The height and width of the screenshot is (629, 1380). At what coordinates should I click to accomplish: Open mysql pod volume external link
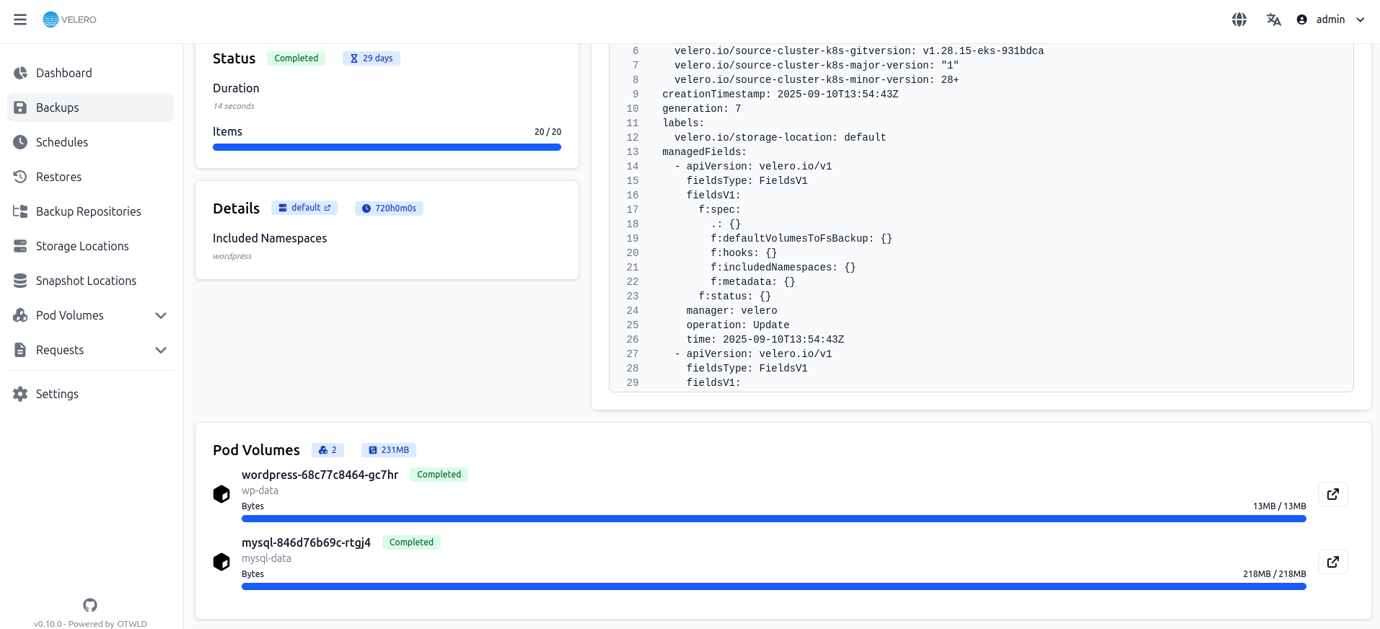[x=1332, y=562]
